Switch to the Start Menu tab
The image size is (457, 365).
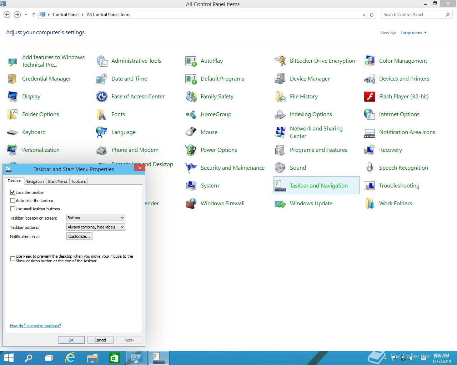[x=57, y=181]
